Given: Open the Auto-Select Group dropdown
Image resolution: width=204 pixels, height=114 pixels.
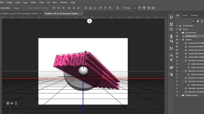Looking at the screenshot, I should [18, 8].
